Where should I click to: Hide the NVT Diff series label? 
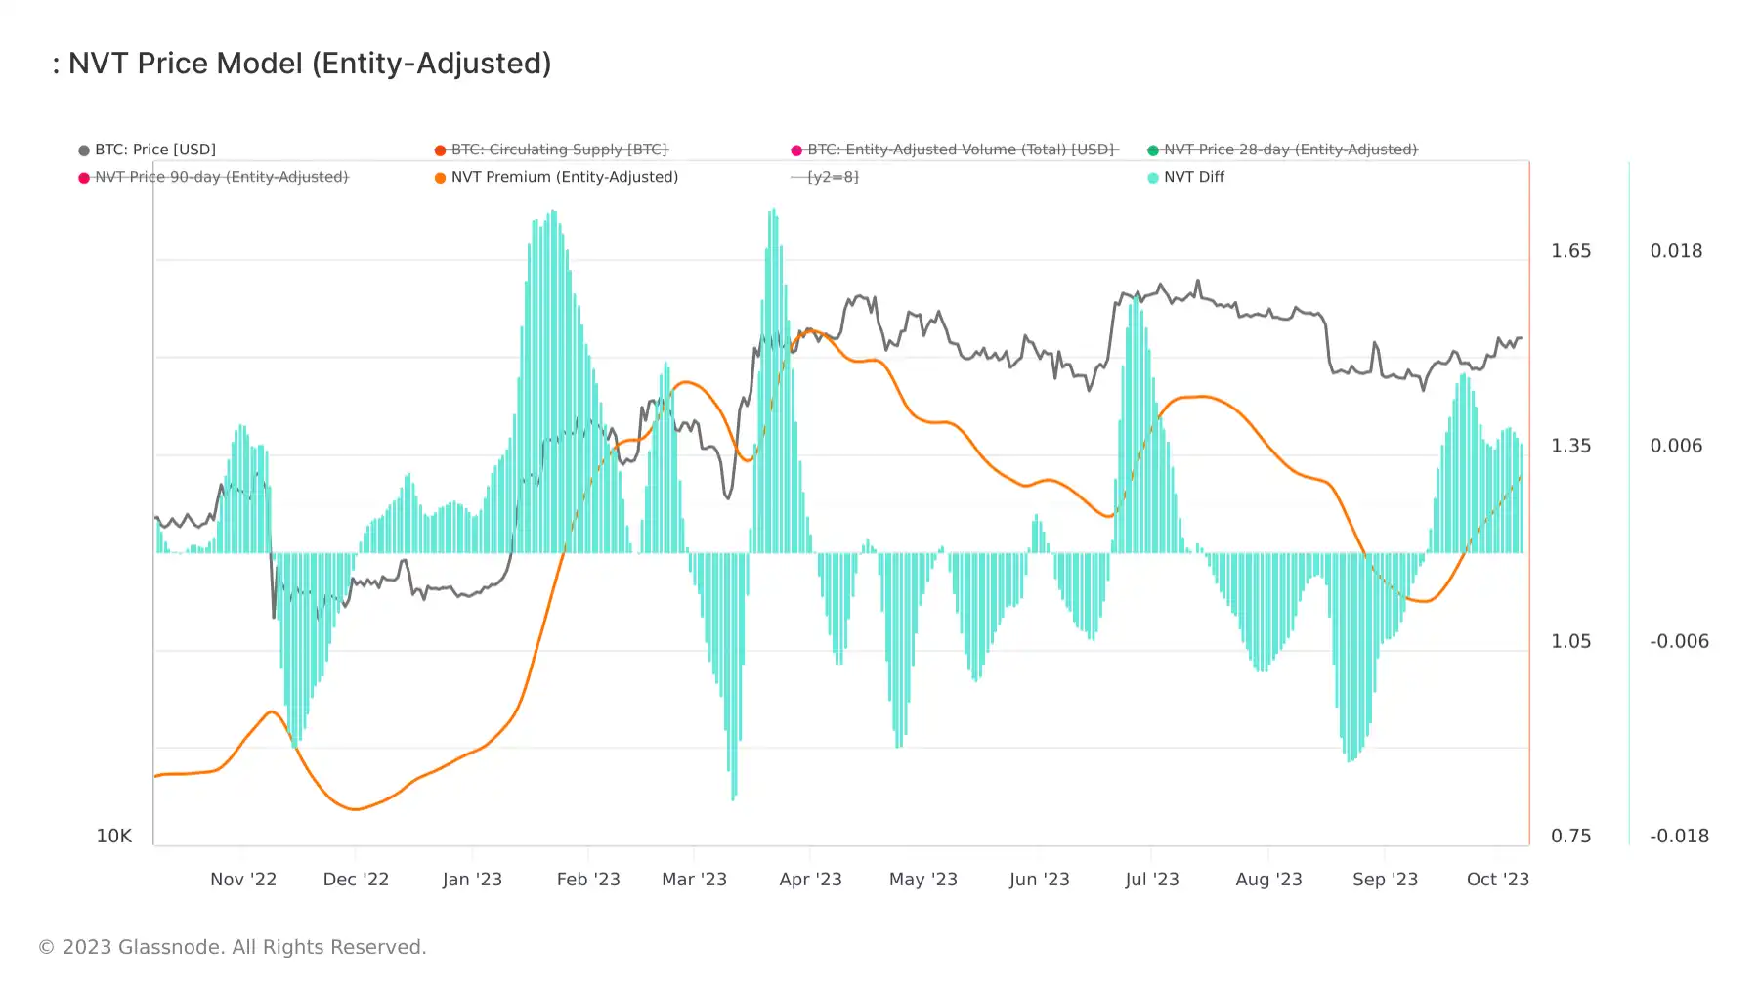pos(1193,177)
